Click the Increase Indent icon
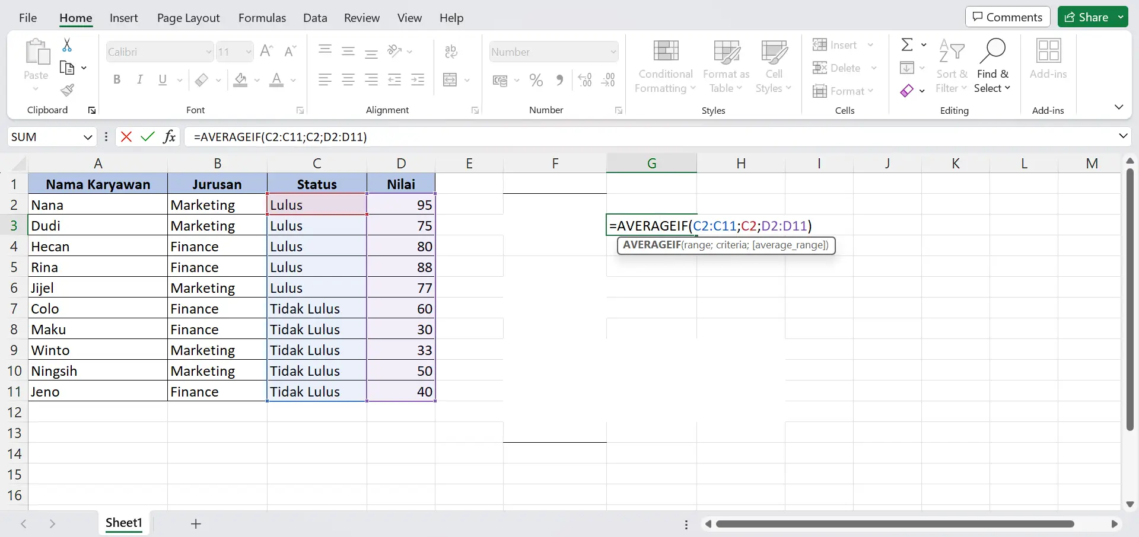The image size is (1139, 537). coord(418,79)
